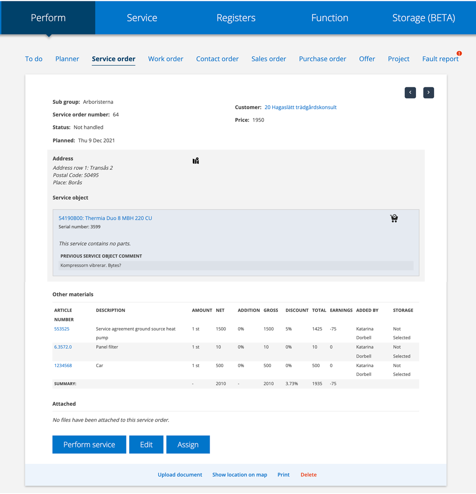Click Show location on map

(x=239, y=474)
